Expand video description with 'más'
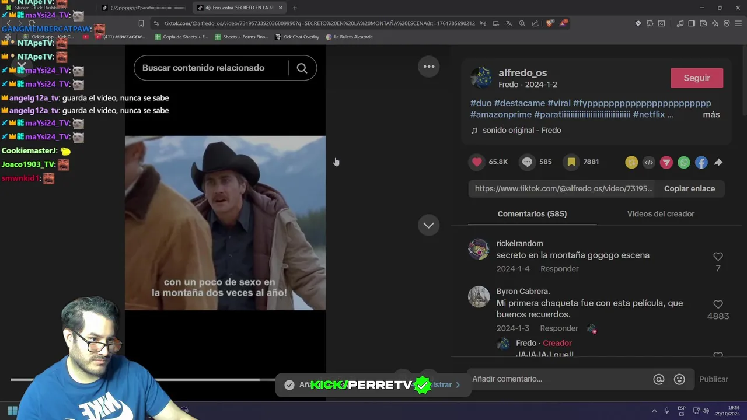The height and width of the screenshot is (420, 747). [x=711, y=115]
